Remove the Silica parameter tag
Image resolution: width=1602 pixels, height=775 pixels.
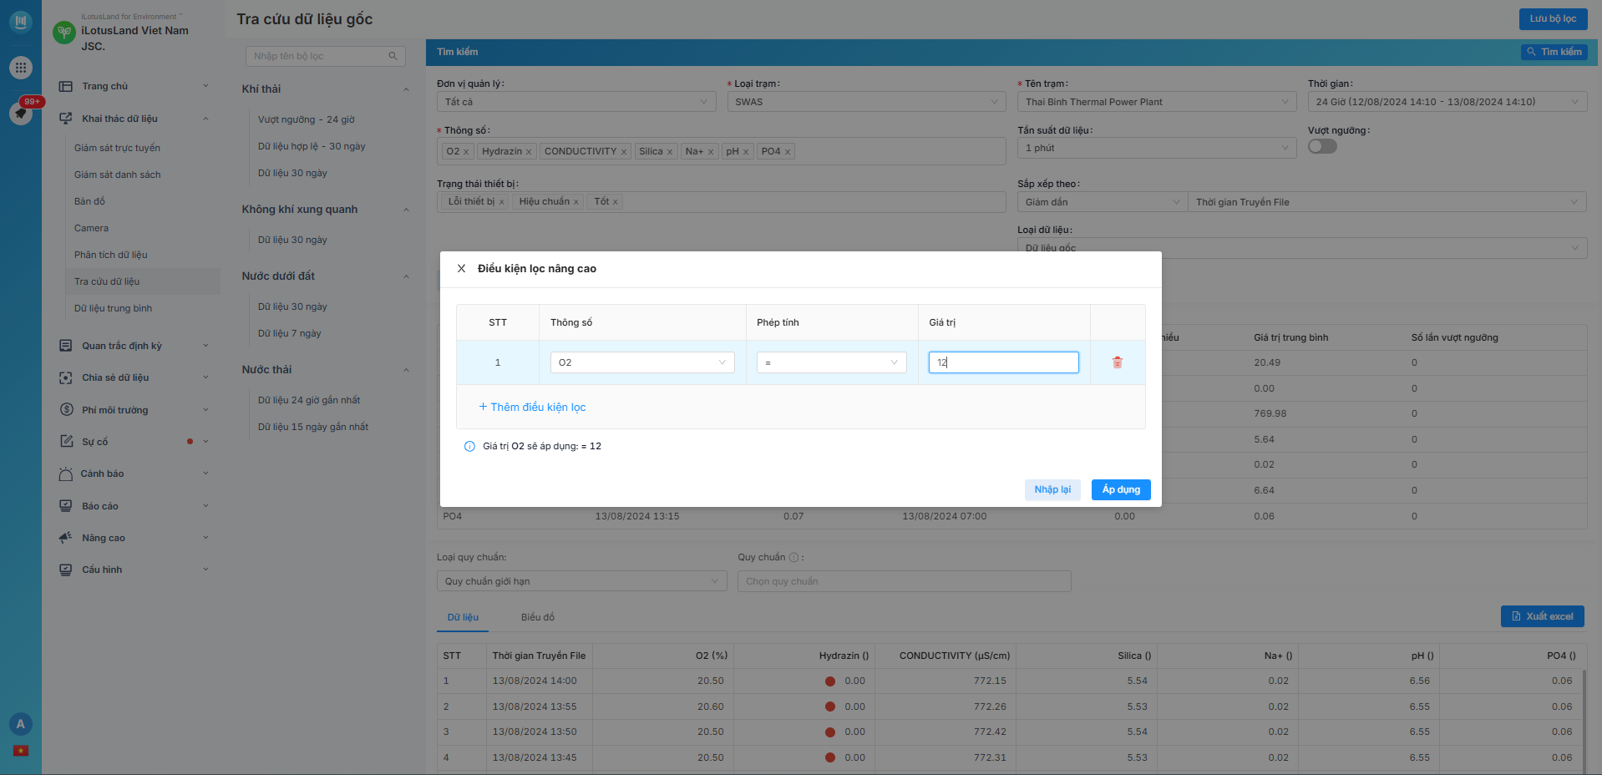(670, 152)
